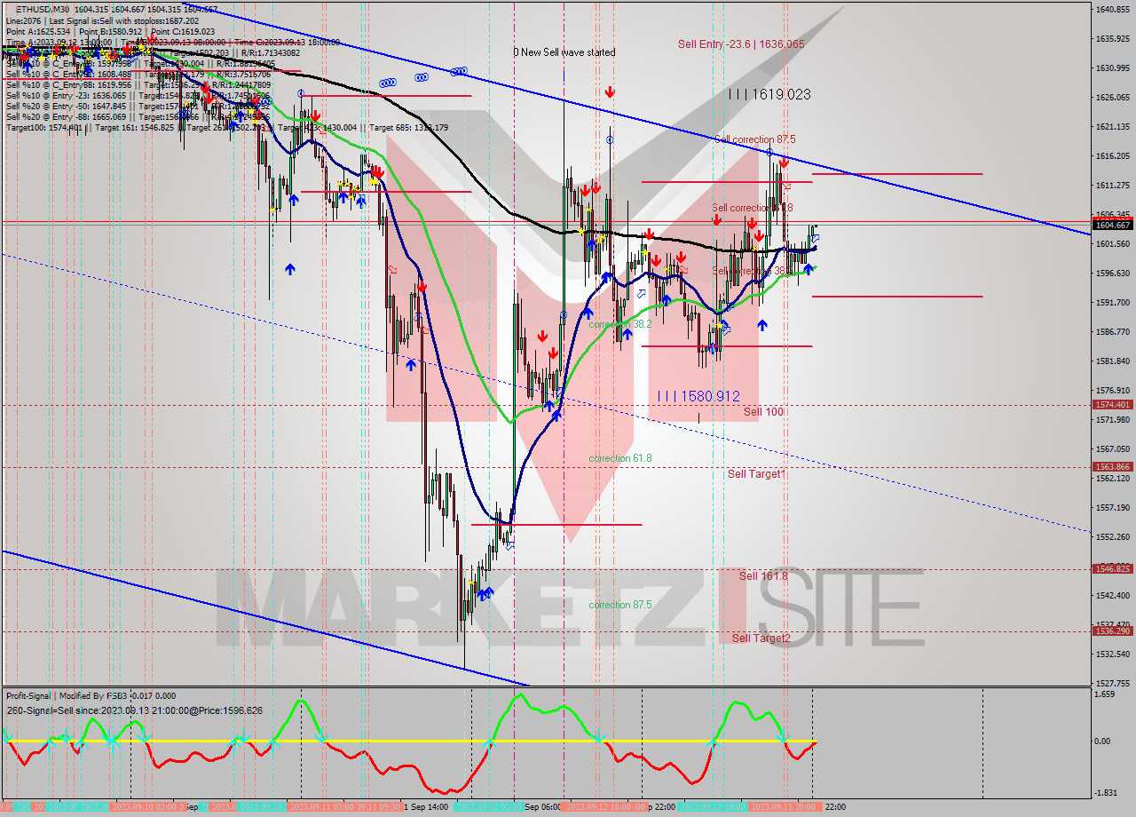Click the green 'correction 61.8' label
Screen dimensions: 1136x817
coord(619,458)
